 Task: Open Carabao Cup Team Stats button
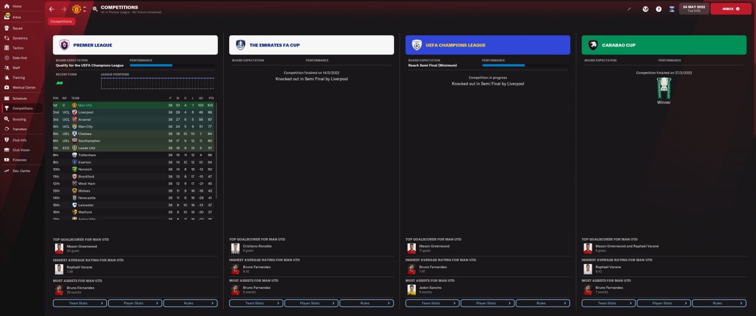[608, 303]
